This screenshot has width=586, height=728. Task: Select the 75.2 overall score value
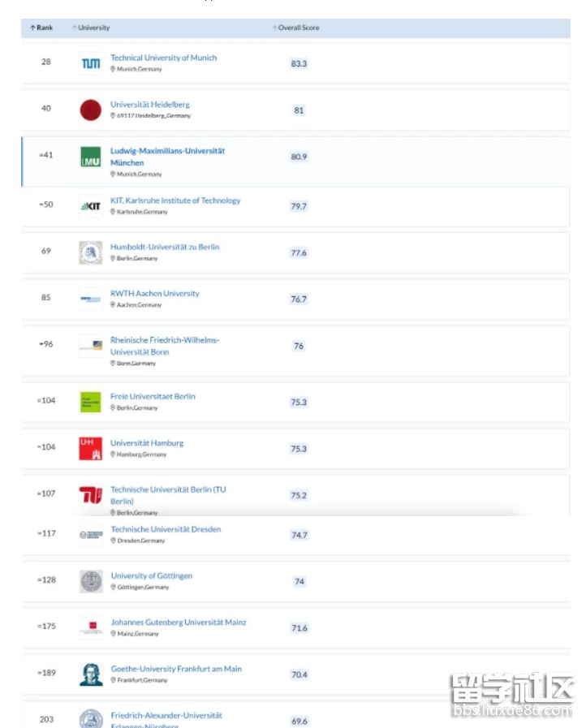coord(299,495)
